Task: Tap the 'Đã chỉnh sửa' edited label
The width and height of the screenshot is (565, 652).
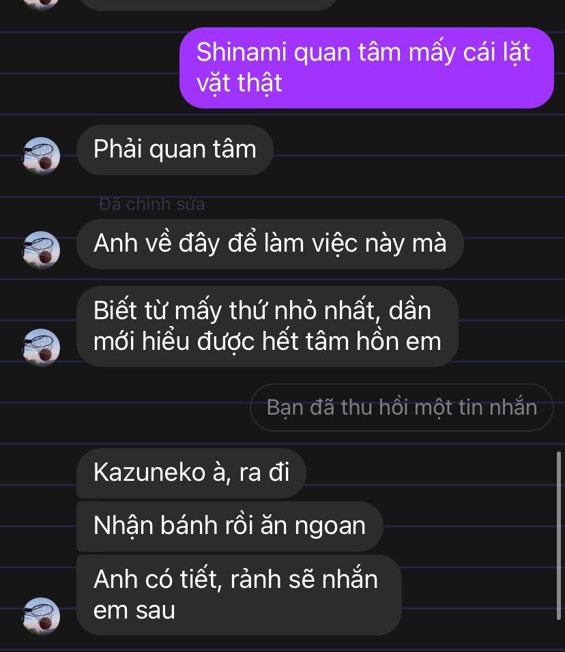Action: click(152, 204)
